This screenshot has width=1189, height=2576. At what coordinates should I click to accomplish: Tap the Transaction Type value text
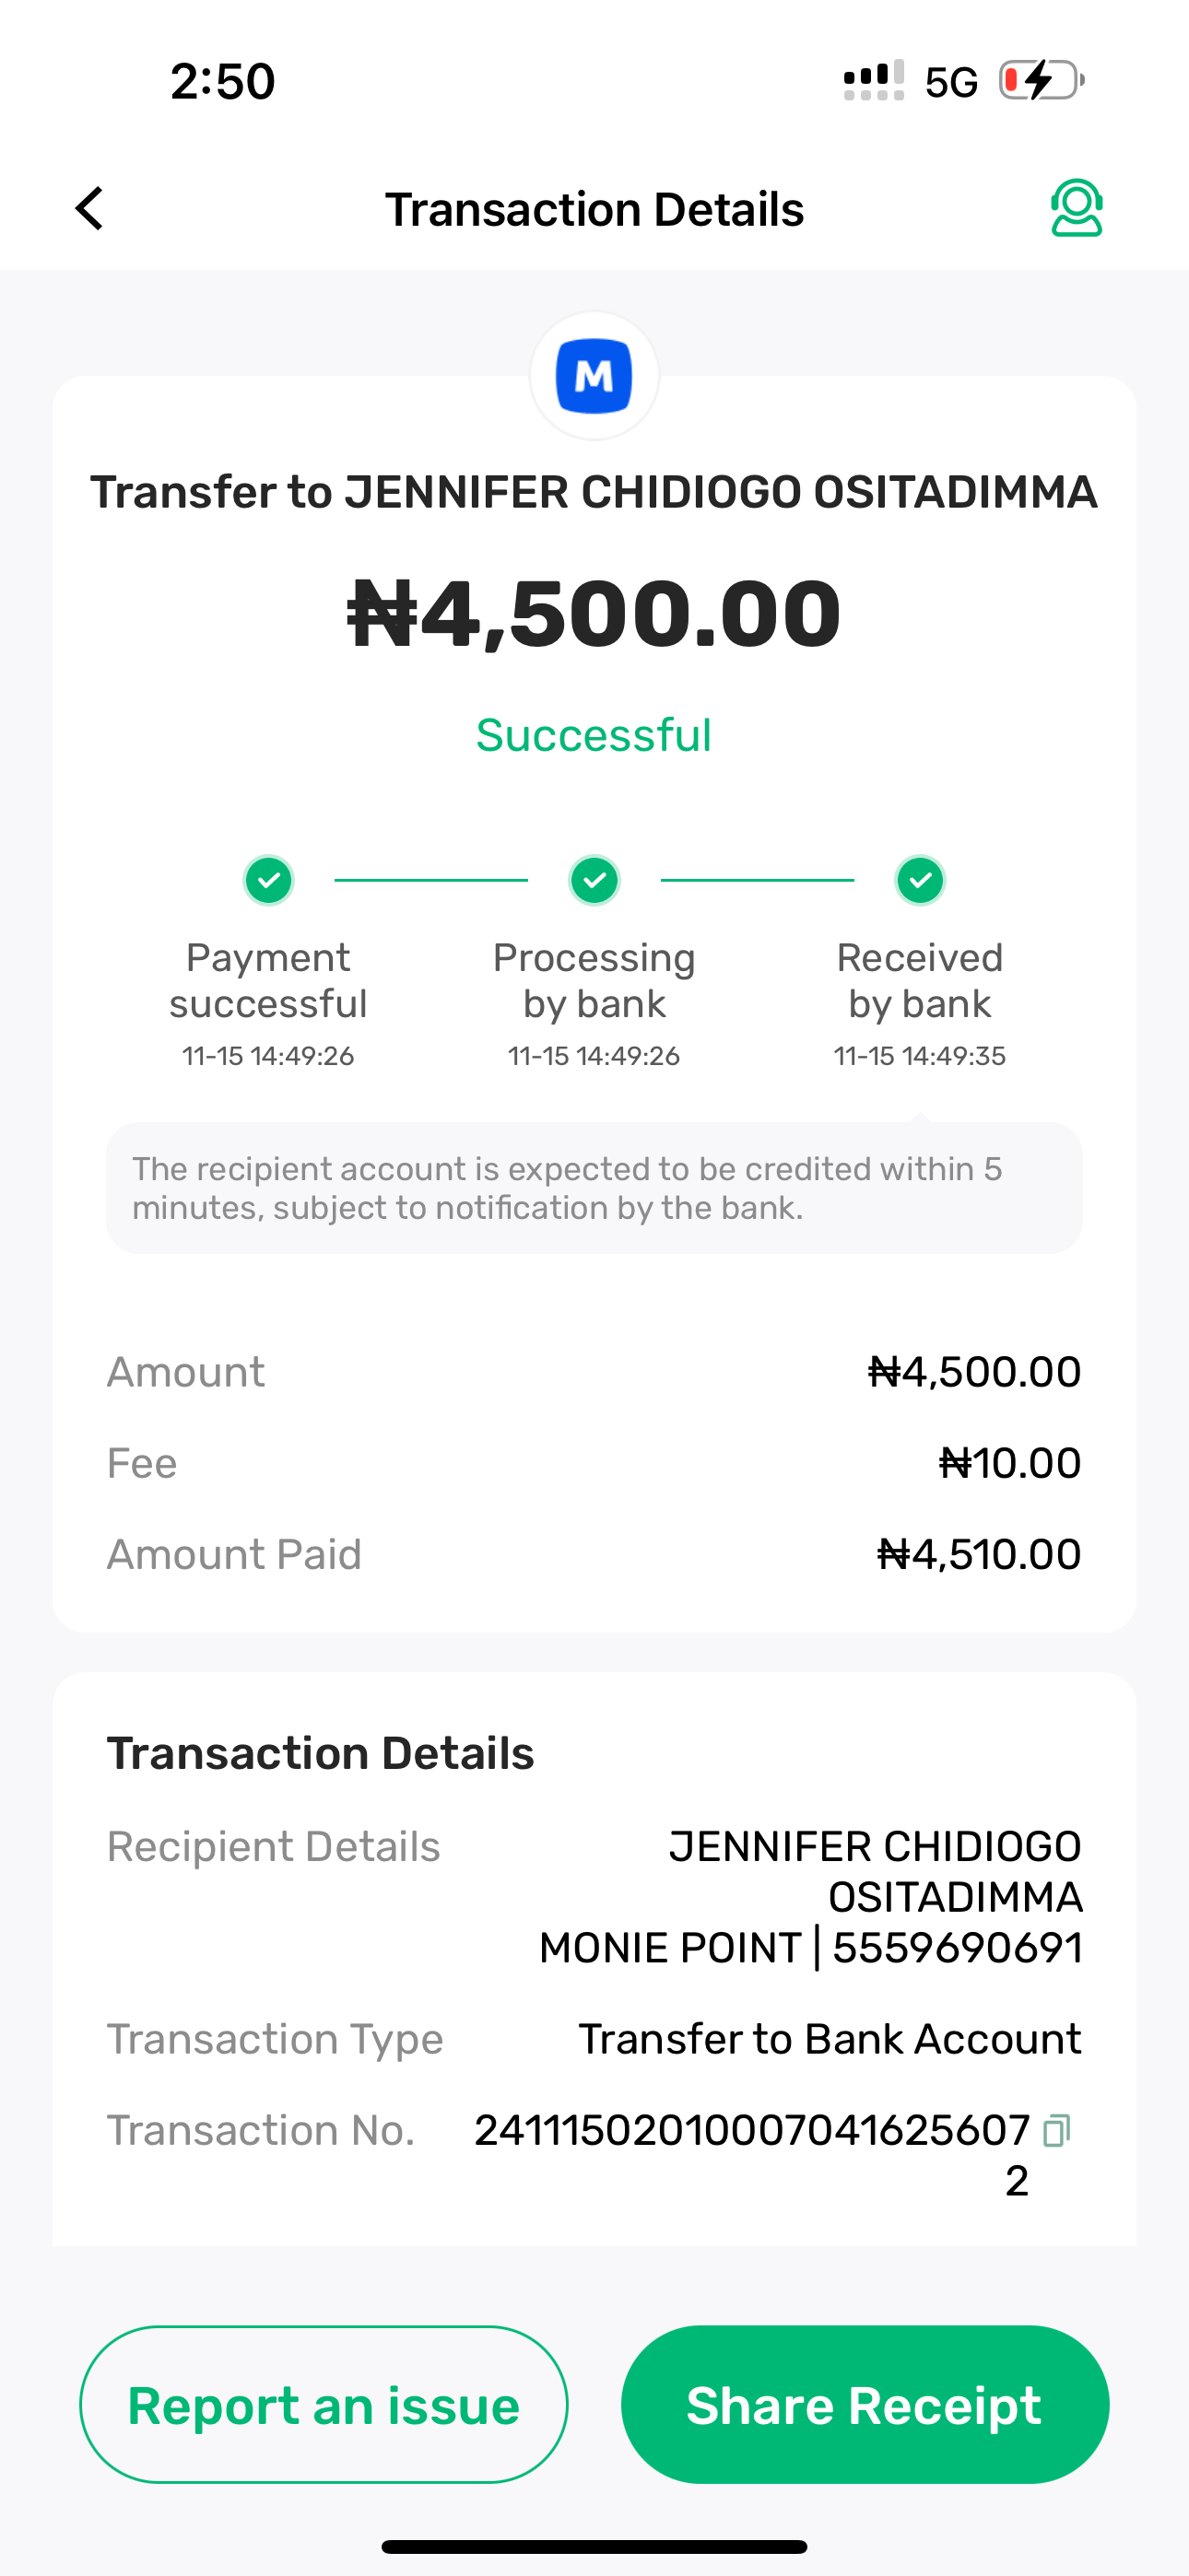click(830, 2039)
